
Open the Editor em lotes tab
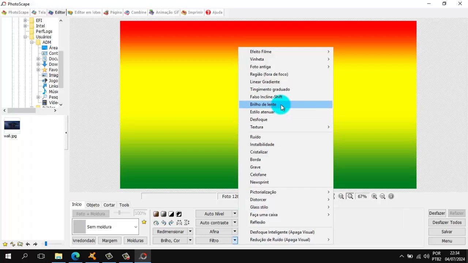(x=84, y=12)
